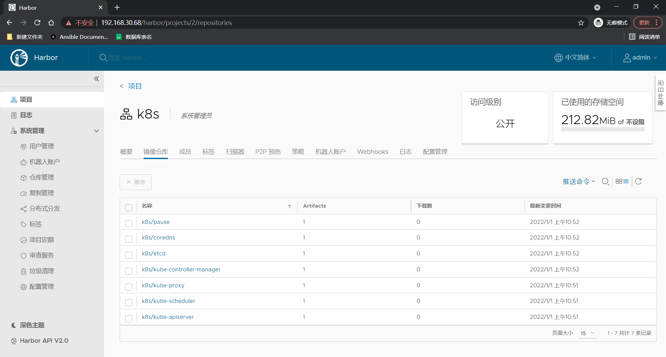Open the k8s/kube-proxy repository link
This screenshot has height=357, width=666.
tap(163, 285)
